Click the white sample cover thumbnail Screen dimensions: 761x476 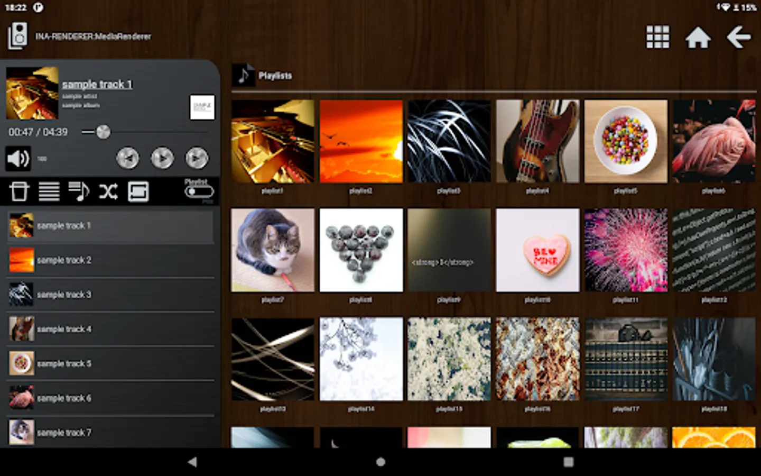coord(202,107)
